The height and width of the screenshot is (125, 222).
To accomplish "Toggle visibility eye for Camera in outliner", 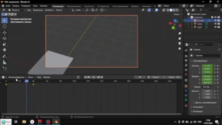I will pyautogui.click(x=215, y=20).
